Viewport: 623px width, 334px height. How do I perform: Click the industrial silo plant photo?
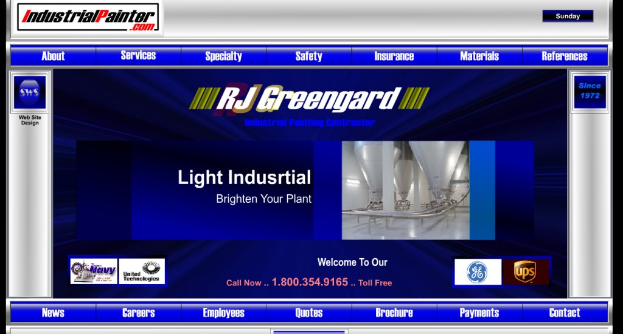[x=405, y=190]
